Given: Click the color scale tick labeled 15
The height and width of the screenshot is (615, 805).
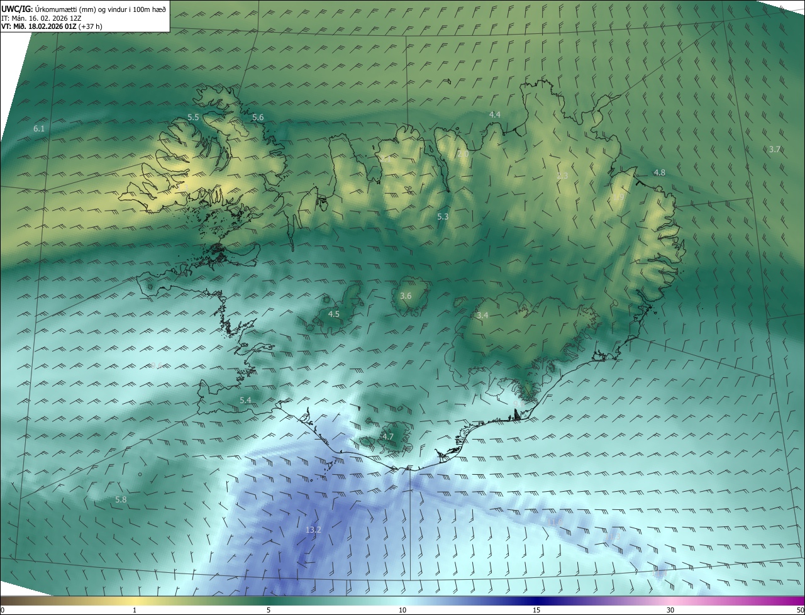Looking at the screenshot, I should tap(536, 610).
